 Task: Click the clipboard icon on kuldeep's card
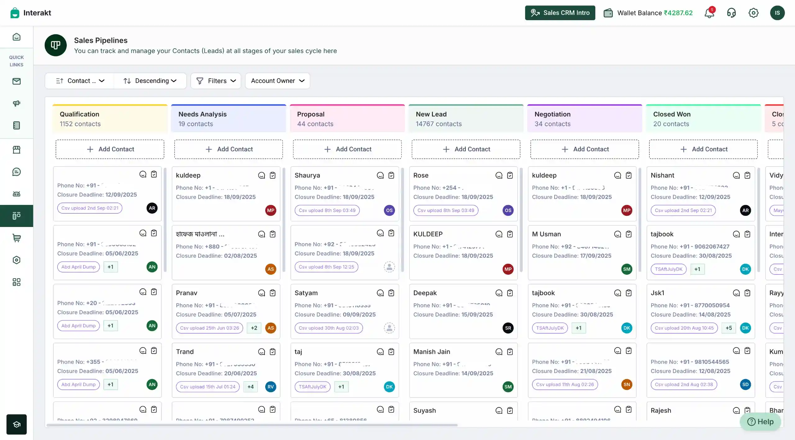pyautogui.click(x=273, y=175)
